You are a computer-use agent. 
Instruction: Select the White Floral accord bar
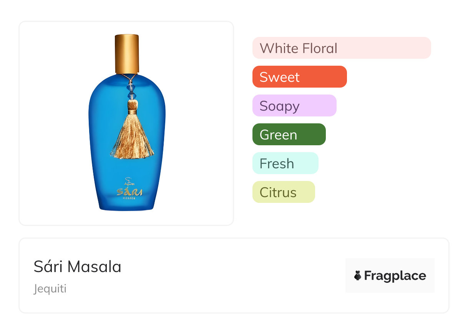click(342, 48)
